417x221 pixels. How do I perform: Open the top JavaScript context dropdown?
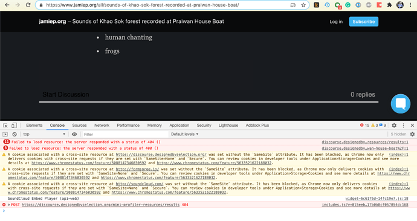tap(44, 134)
